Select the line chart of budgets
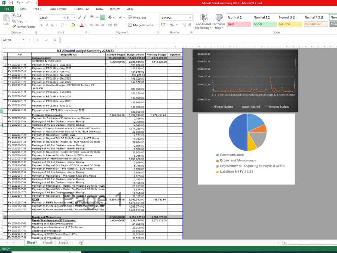This screenshot has width=337, height=253. 245,81
